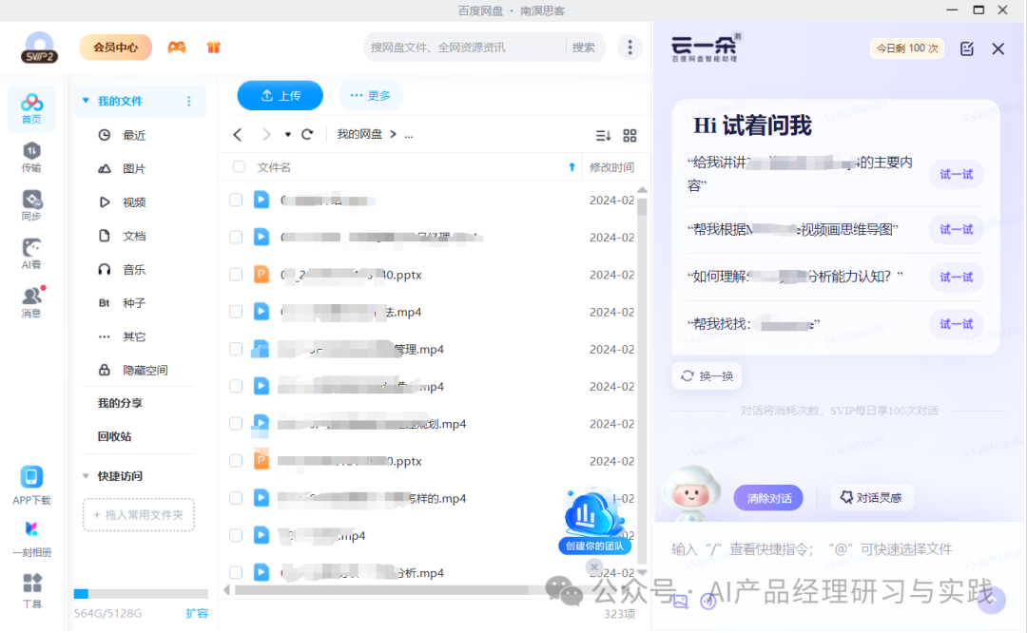
Task: Click 清除对话 button
Action: pyautogui.click(x=769, y=498)
